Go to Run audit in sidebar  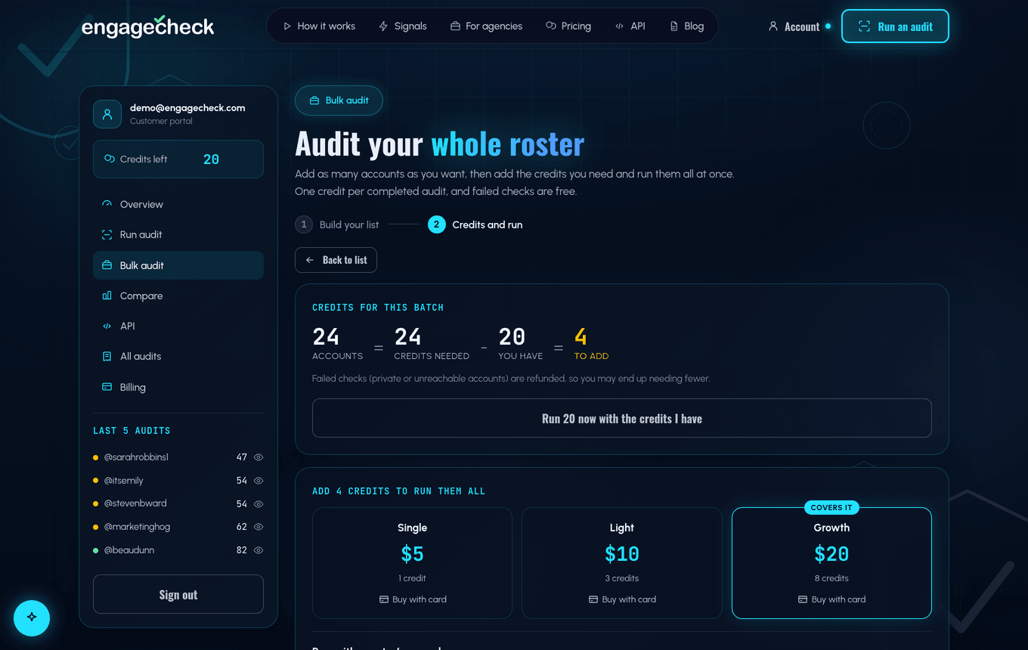(178, 234)
